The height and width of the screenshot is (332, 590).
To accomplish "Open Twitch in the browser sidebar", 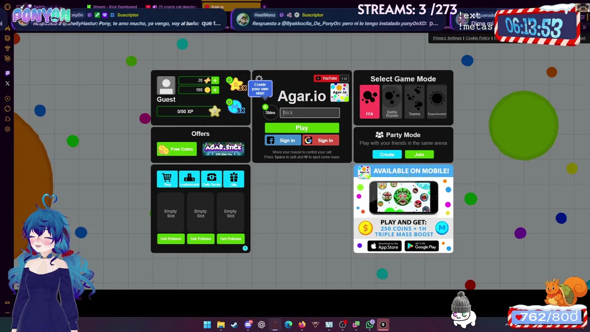I will click(x=7, y=73).
